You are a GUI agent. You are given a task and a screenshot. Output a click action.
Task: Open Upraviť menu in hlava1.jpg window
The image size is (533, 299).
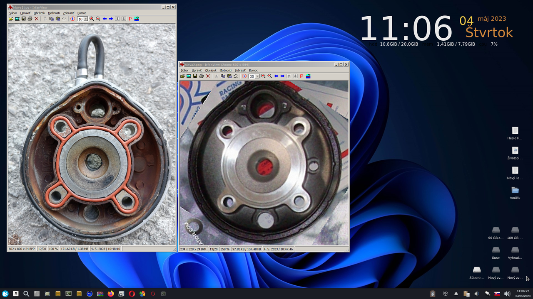coord(25,13)
